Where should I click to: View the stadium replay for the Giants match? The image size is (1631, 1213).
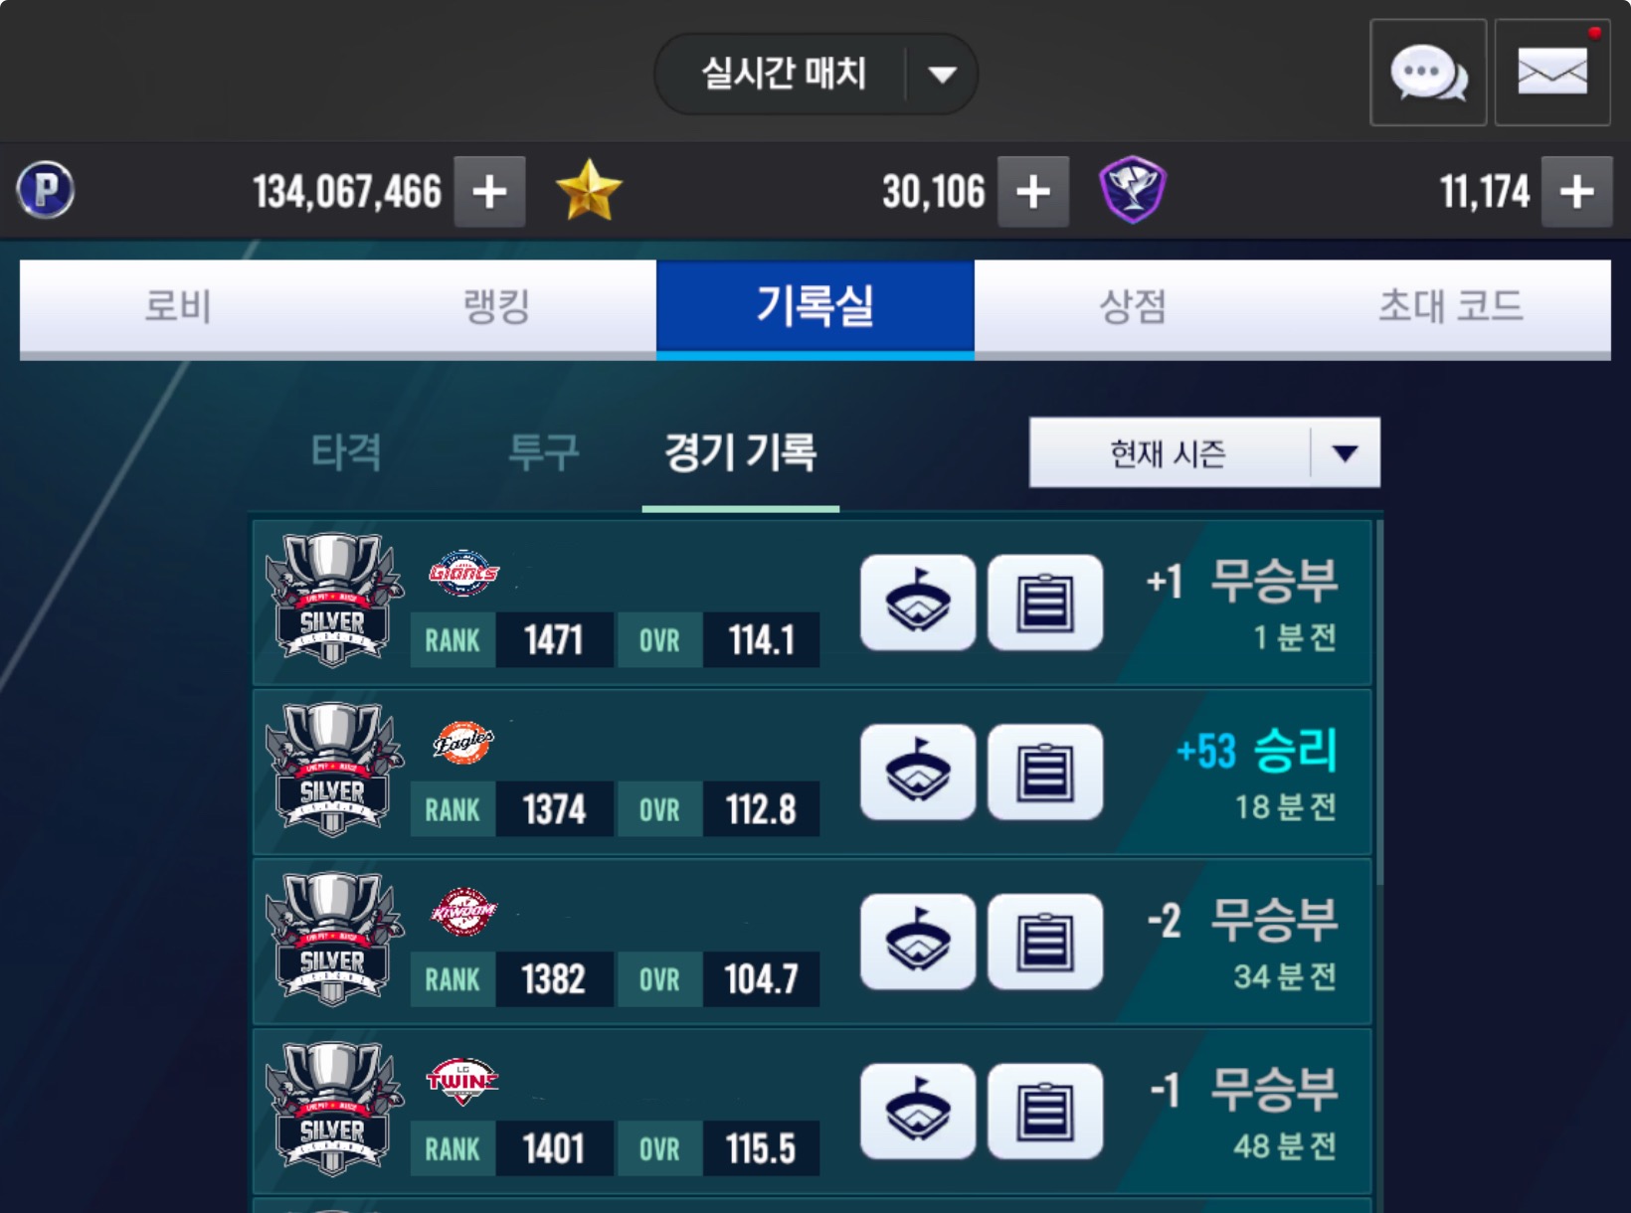[x=918, y=603]
